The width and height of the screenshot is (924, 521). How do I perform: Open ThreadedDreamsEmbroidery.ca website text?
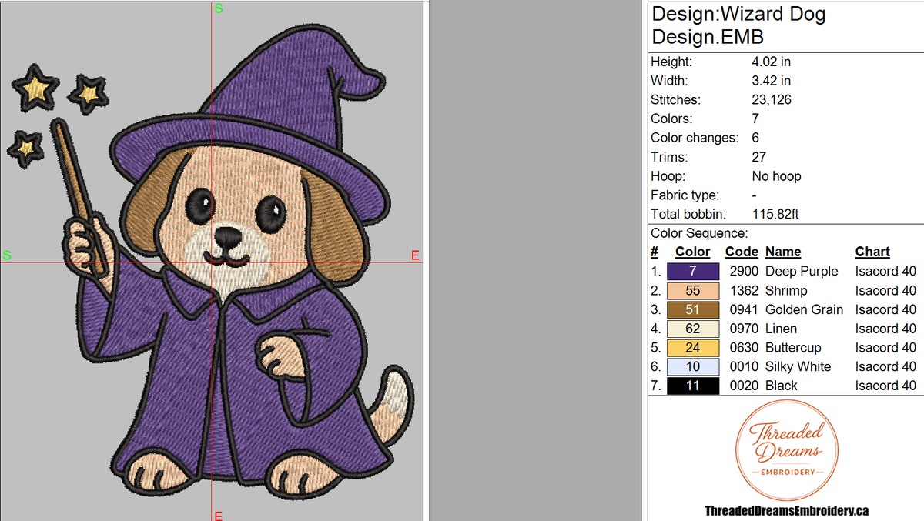786,510
